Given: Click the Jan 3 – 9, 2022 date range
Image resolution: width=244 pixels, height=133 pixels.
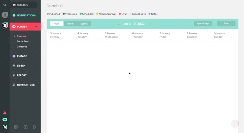Looking at the screenshot, I should pyautogui.click(x=134, y=24).
